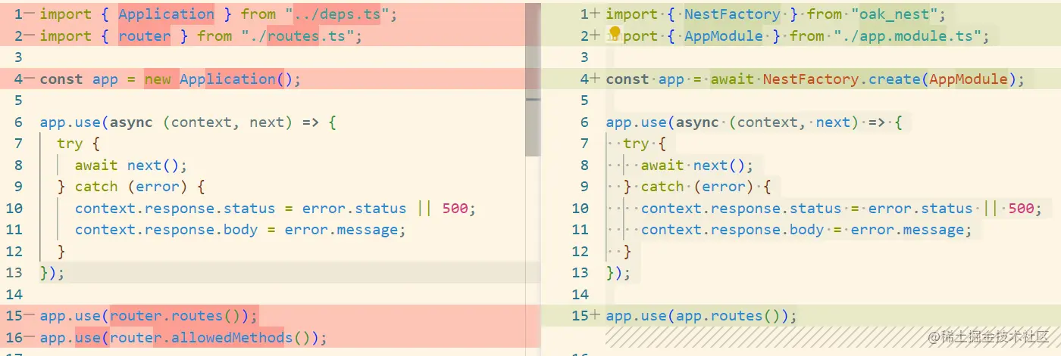Click the closing "});" on right line 13
This screenshot has width=1061, height=356.
[x=618, y=273]
